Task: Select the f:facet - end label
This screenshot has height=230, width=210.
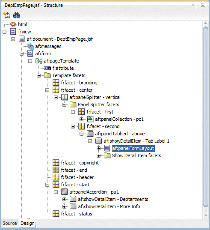Action: 74,170
